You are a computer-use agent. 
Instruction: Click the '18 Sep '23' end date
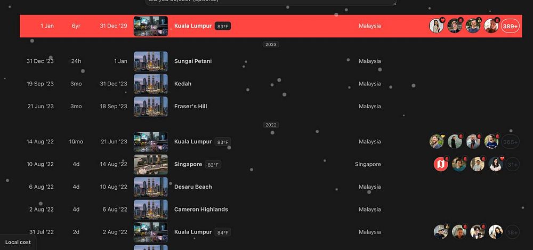pyautogui.click(x=114, y=107)
